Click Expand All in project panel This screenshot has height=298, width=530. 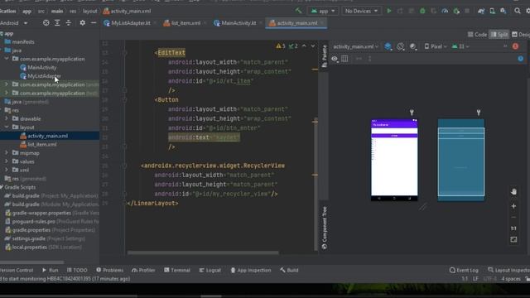pyautogui.click(x=57, y=23)
